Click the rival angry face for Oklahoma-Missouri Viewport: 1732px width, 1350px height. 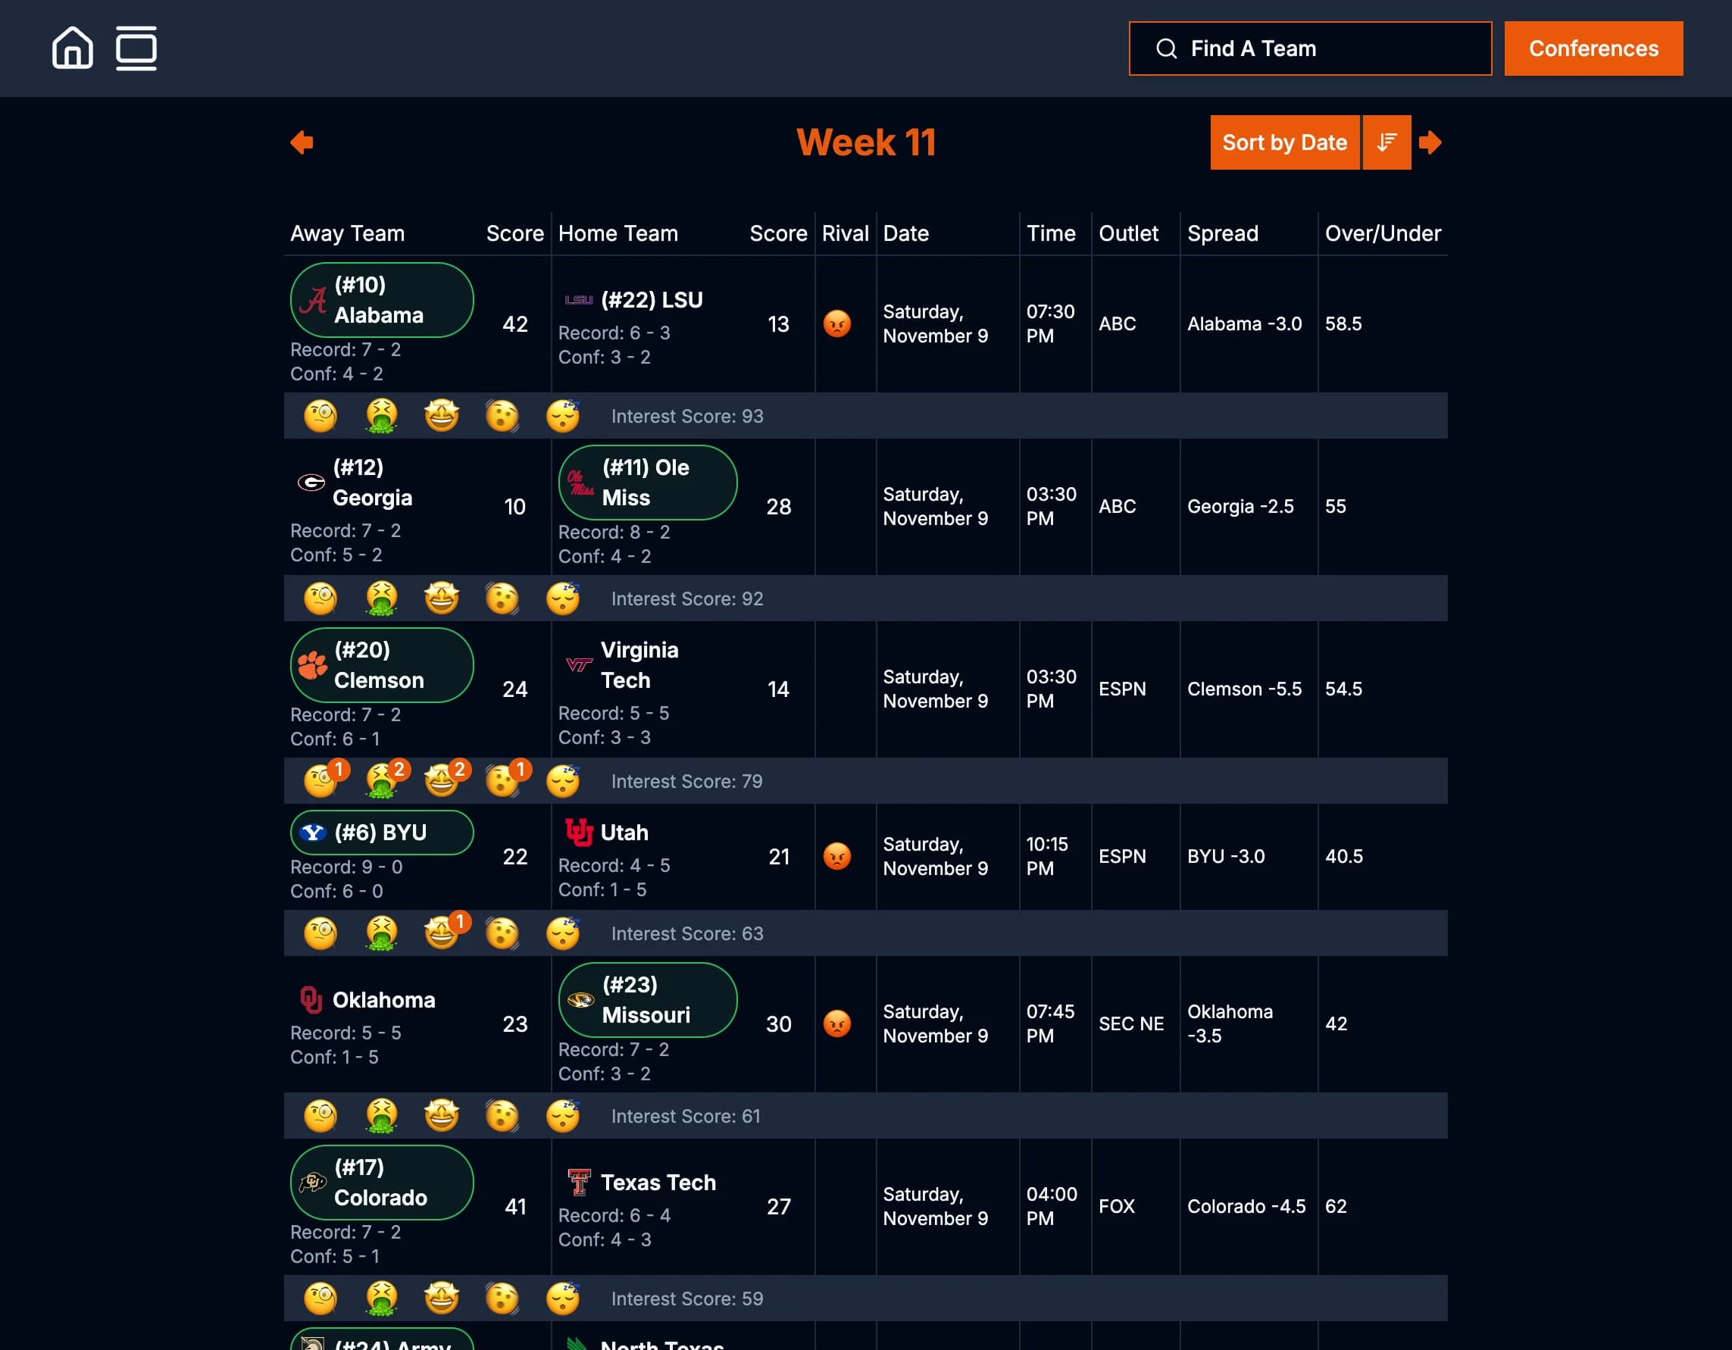(x=836, y=1023)
